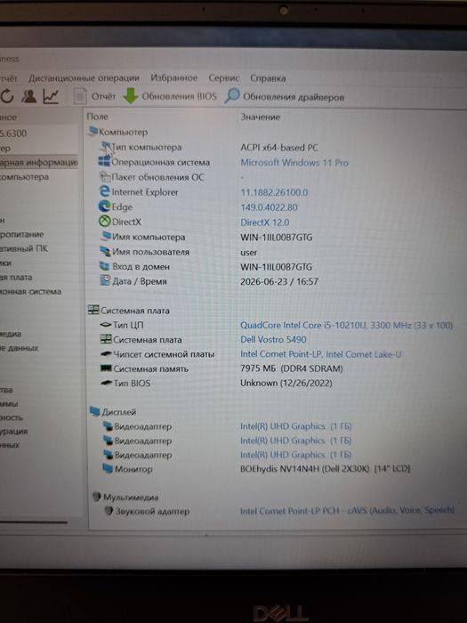The width and height of the screenshot is (467, 623).
Task: Select the 7975 МБ (DDR4 SDRAM) value
Action: pyautogui.click(x=292, y=368)
